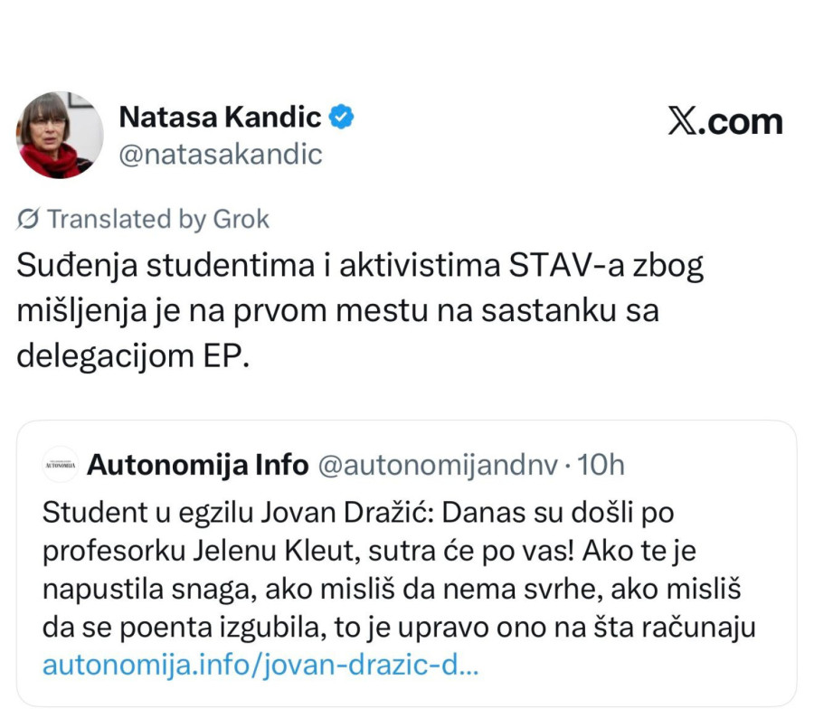Expand the quoted Autonomija Info tweet

[407, 561]
